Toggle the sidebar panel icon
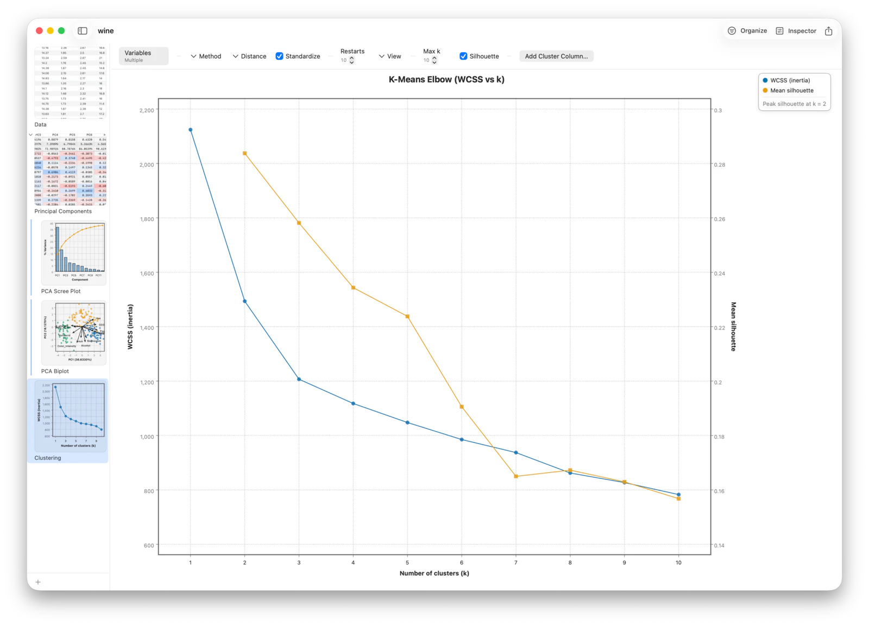Image resolution: width=869 pixels, height=626 pixels. [x=83, y=31]
